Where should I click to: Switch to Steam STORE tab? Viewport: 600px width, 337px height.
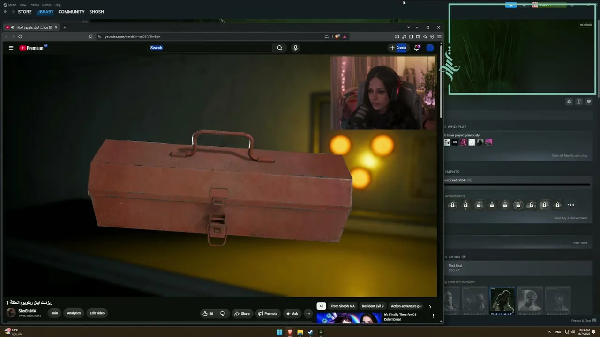click(x=25, y=12)
